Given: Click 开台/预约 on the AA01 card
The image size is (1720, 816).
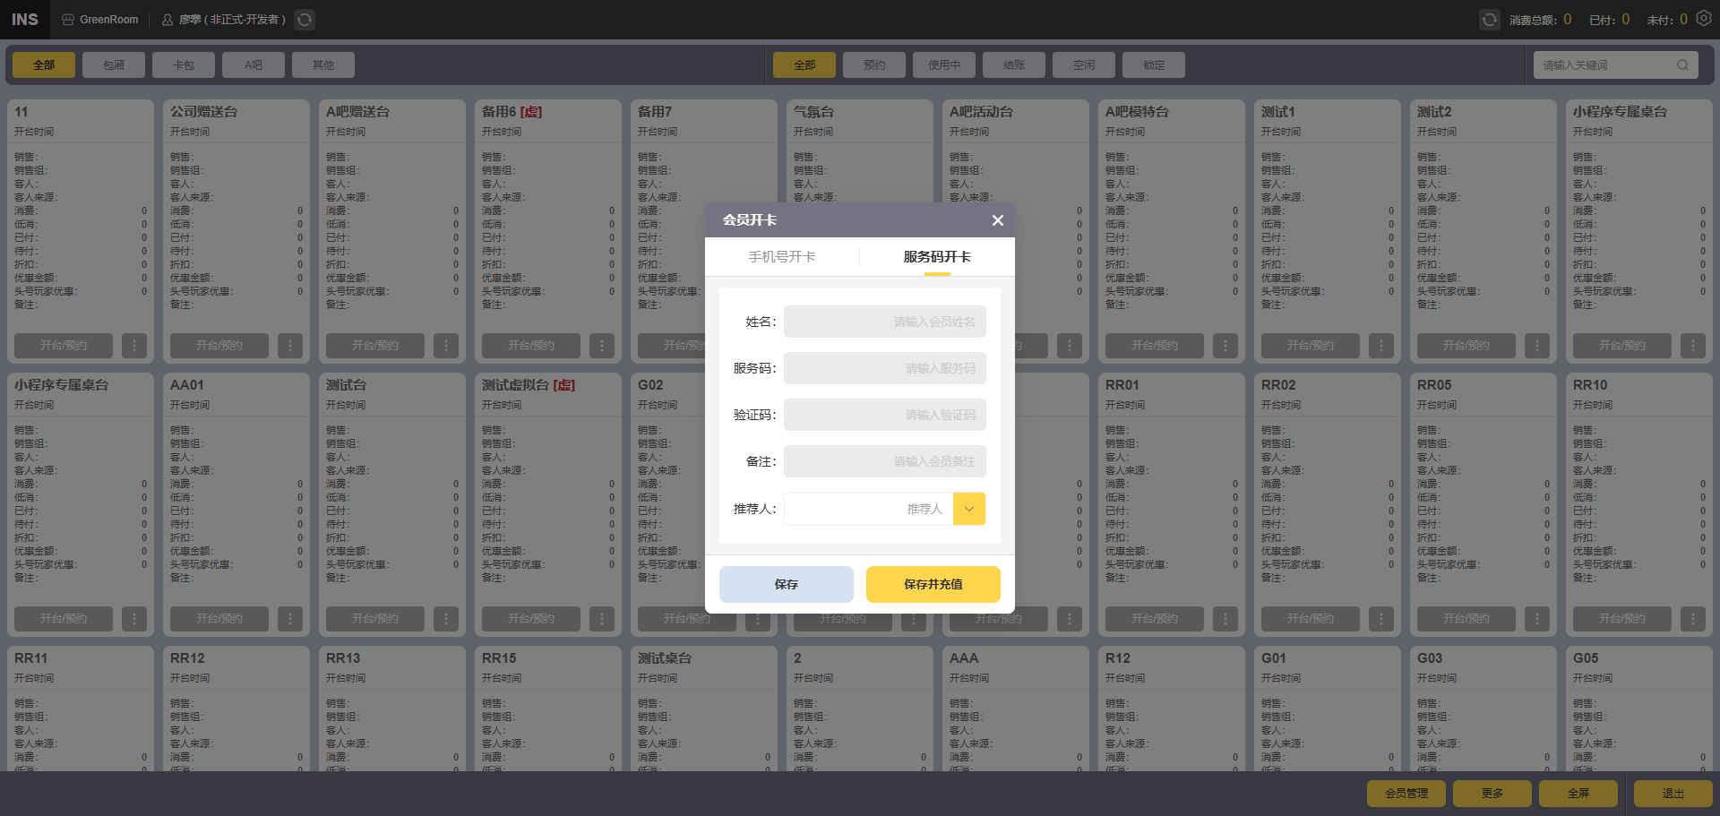Looking at the screenshot, I should (x=219, y=619).
